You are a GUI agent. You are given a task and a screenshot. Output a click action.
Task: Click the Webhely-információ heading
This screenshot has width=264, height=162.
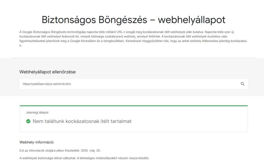[x=36, y=142]
